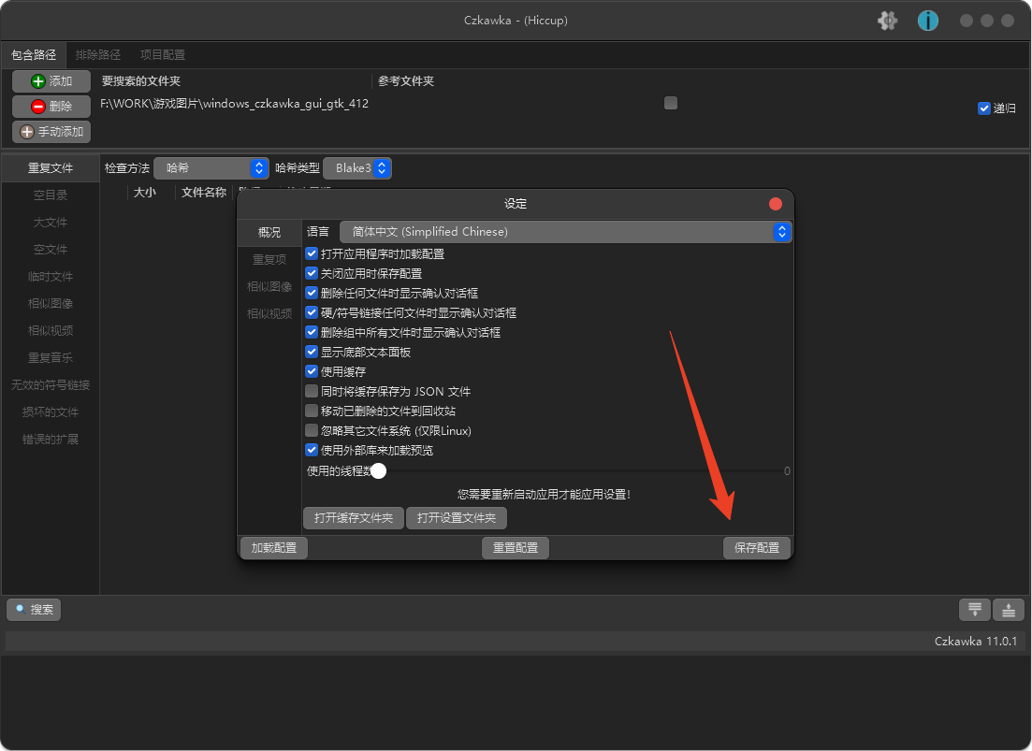1032x751 pixels.
Task: Open the About dialog with the info icon
Action: point(926,20)
